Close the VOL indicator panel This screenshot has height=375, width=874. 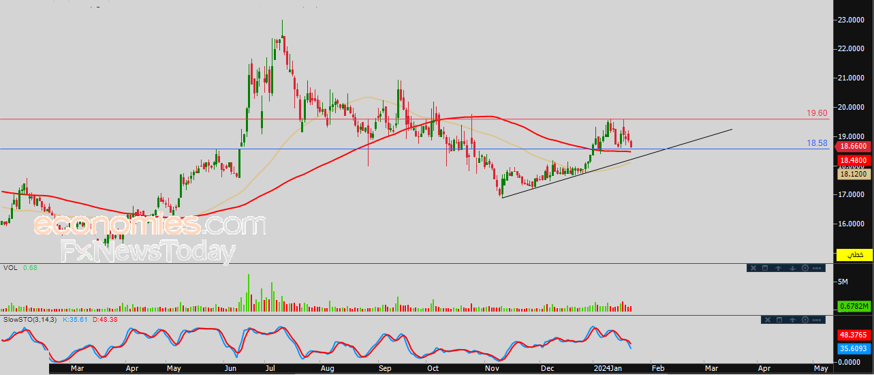click(753, 268)
